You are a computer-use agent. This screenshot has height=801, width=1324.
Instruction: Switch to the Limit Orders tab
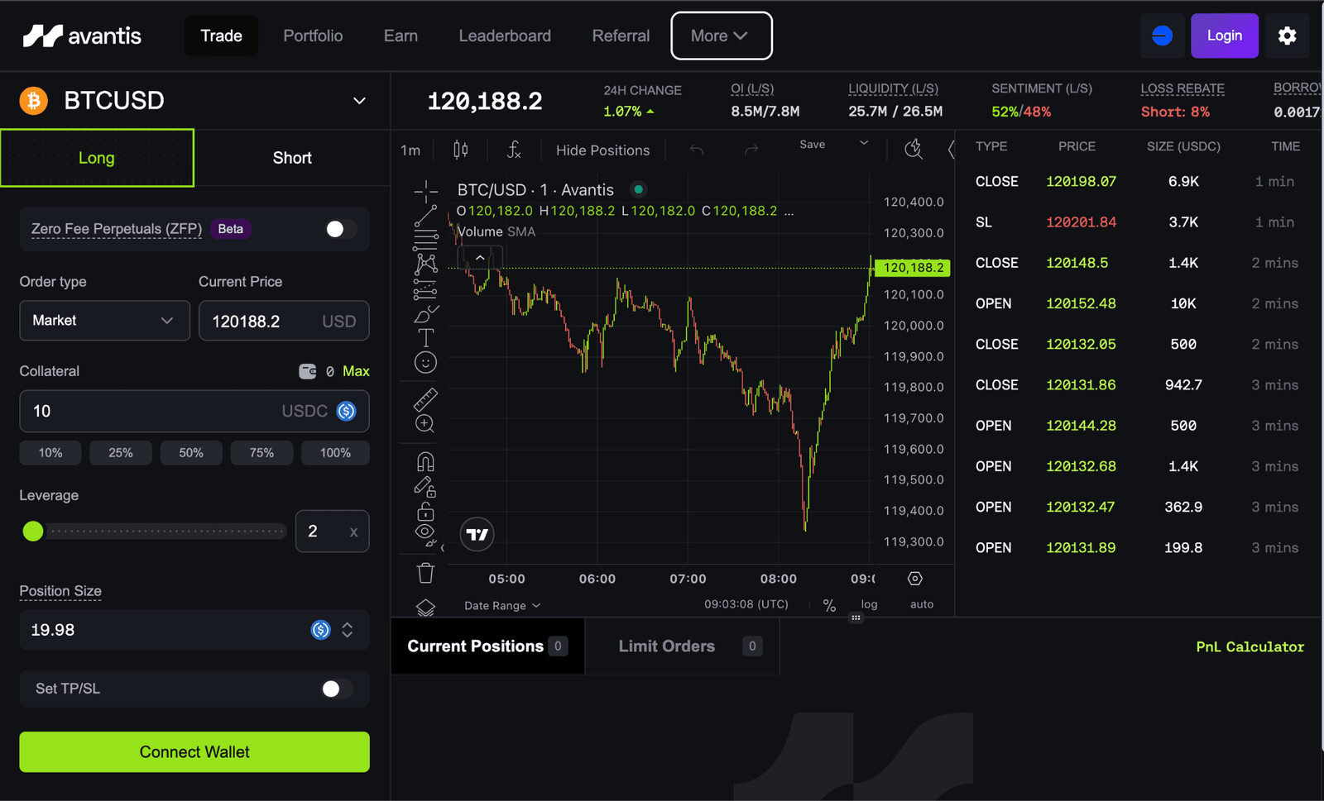tap(666, 646)
